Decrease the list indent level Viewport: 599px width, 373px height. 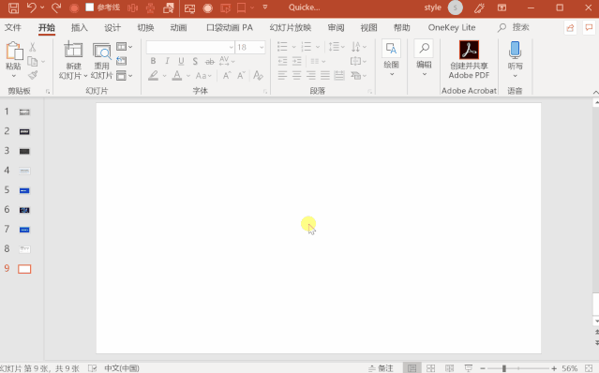pos(282,61)
